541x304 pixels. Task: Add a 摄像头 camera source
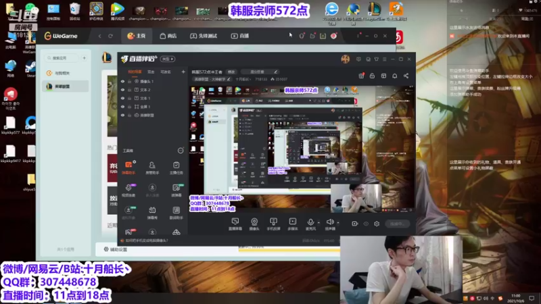(254, 224)
